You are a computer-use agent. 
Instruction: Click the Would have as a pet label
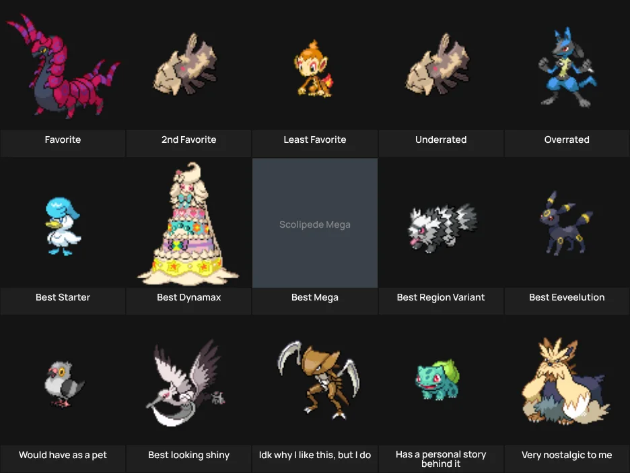tap(63, 455)
